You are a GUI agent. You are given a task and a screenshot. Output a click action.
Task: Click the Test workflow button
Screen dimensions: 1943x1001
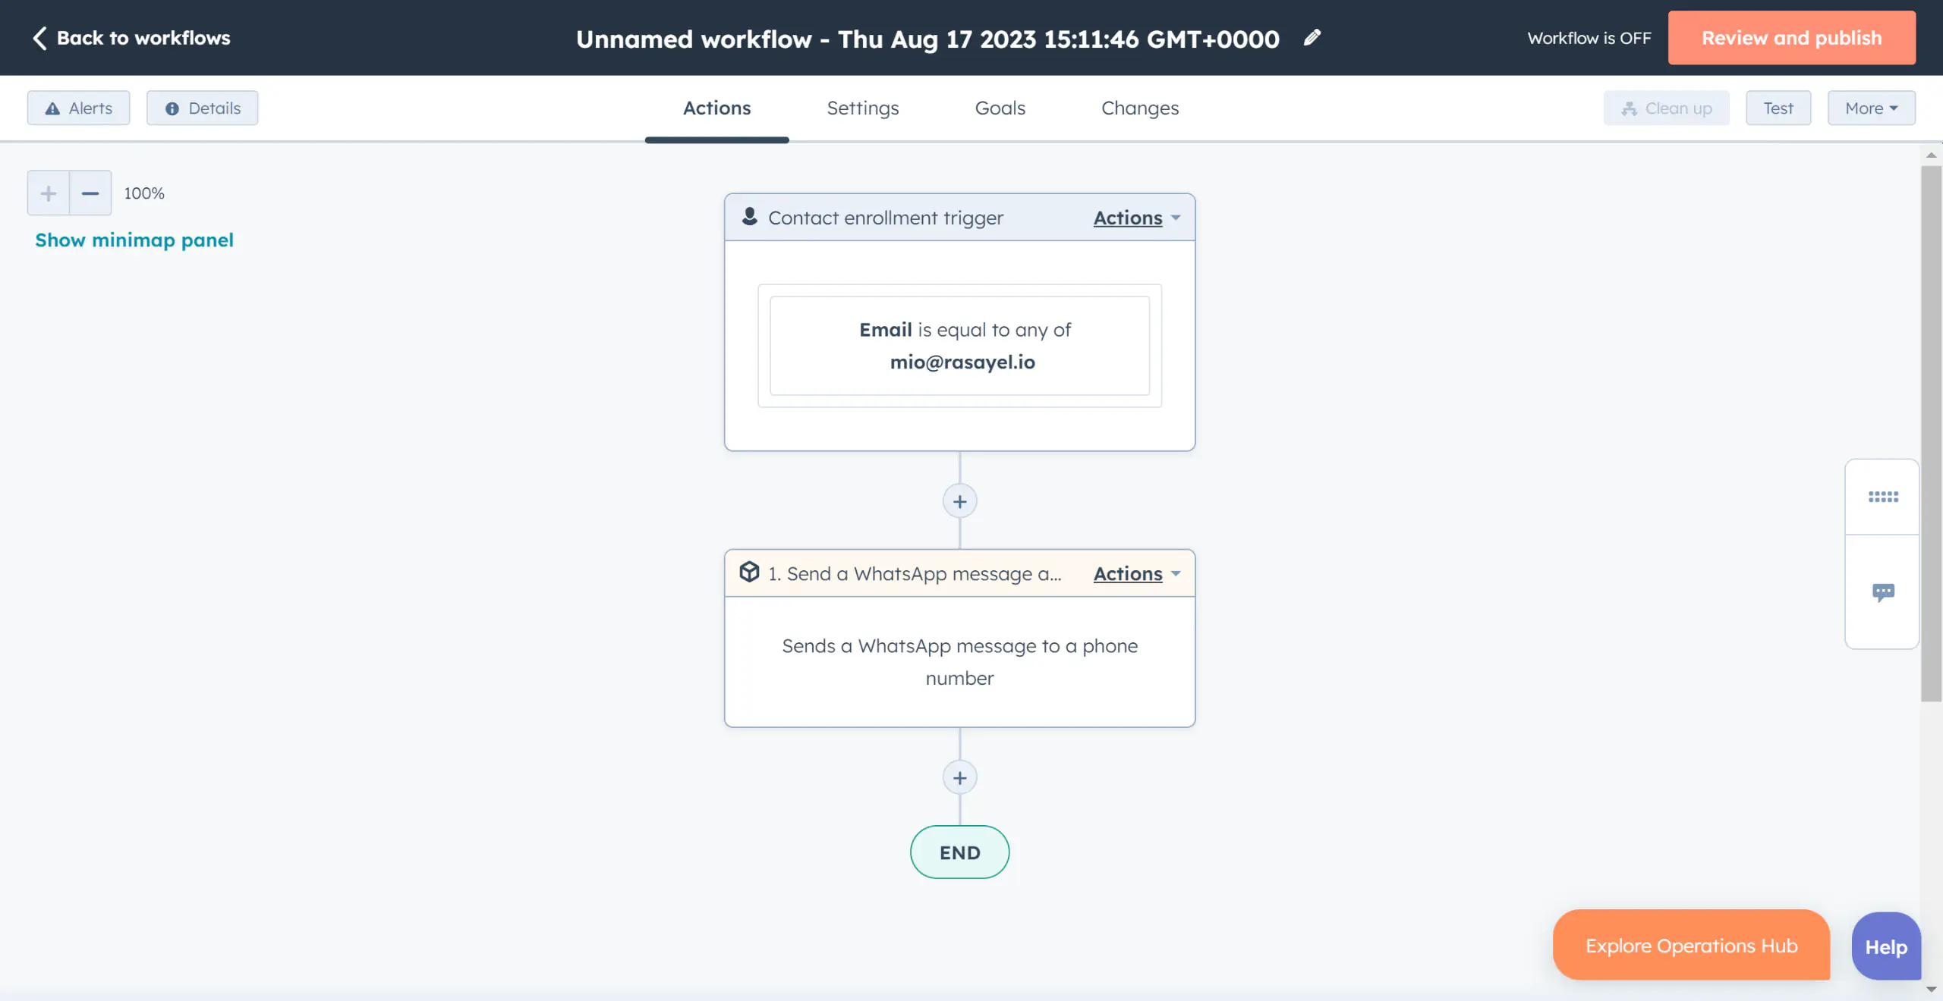pos(1778,107)
